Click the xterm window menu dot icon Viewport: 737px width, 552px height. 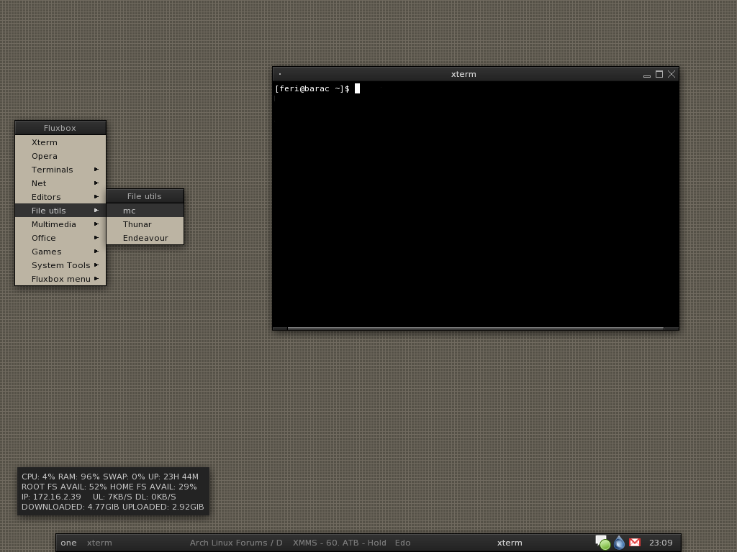point(280,74)
